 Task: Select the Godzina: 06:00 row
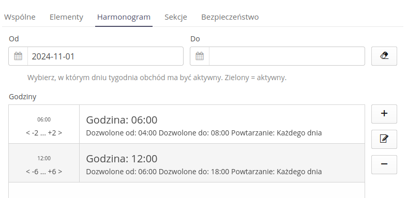pyautogui.click(x=187, y=124)
